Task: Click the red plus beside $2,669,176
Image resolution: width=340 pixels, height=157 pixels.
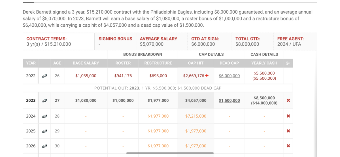Action: pyautogui.click(x=207, y=76)
